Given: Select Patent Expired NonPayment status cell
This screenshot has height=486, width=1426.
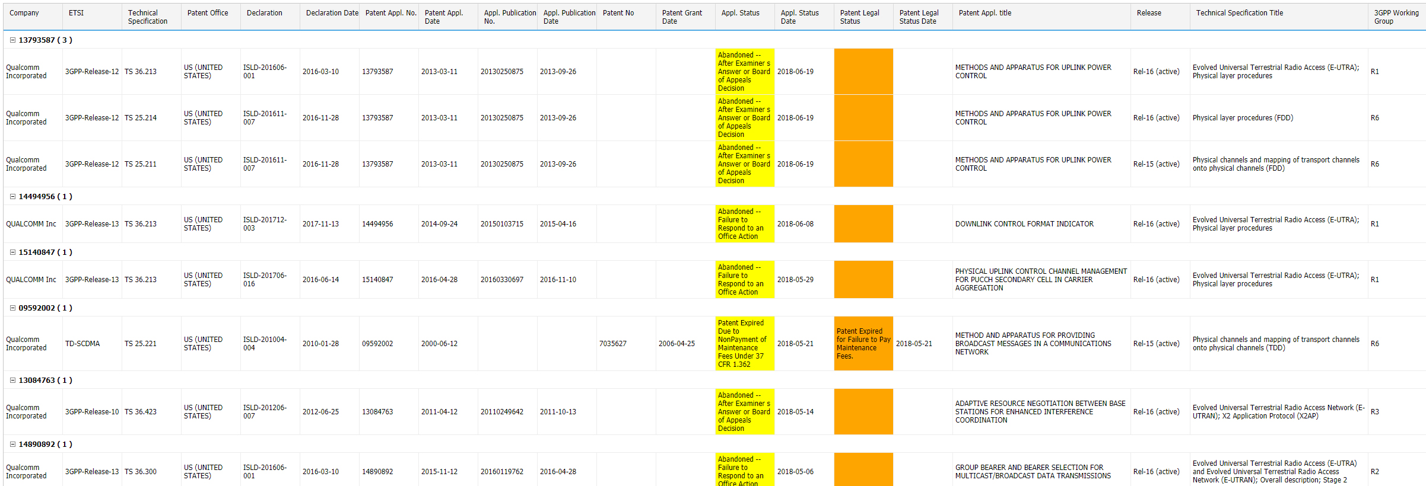Looking at the screenshot, I should (745, 344).
